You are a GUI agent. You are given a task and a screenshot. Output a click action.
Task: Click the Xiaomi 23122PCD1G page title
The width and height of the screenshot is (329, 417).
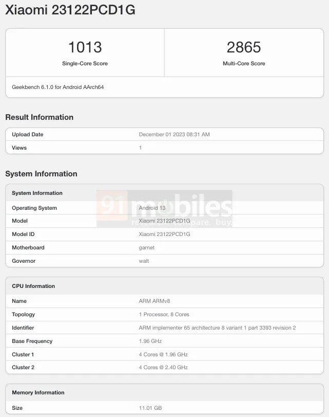70,10
